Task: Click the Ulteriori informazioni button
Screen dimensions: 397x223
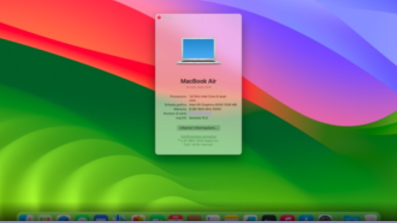Action: [x=198, y=128]
